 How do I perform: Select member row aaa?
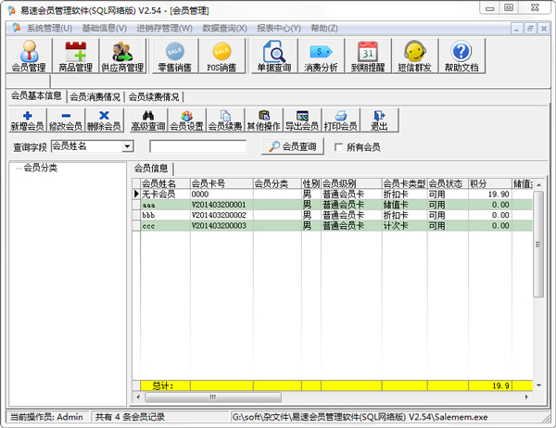[333, 205]
